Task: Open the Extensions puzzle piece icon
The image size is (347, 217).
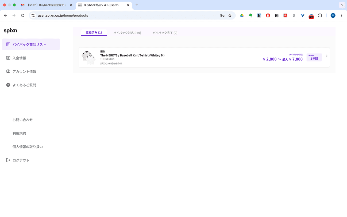Action: point(320,16)
